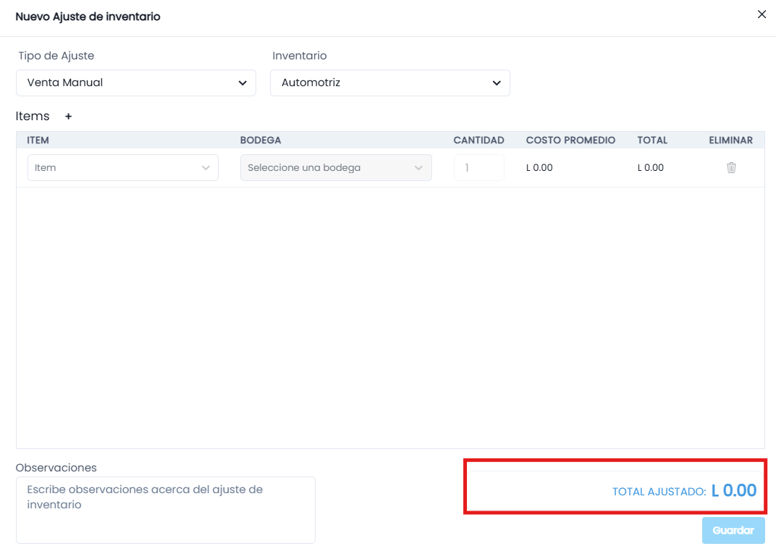The width and height of the screenshot is (776, 554).
Task: Open the Inventario dropdown showing Automotriz
Action: tap(390, 83)
